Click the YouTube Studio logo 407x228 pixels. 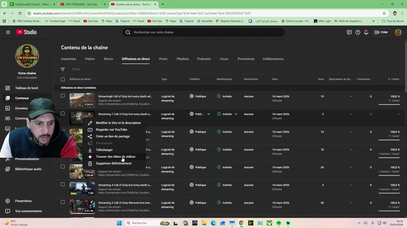click(26, 32)
